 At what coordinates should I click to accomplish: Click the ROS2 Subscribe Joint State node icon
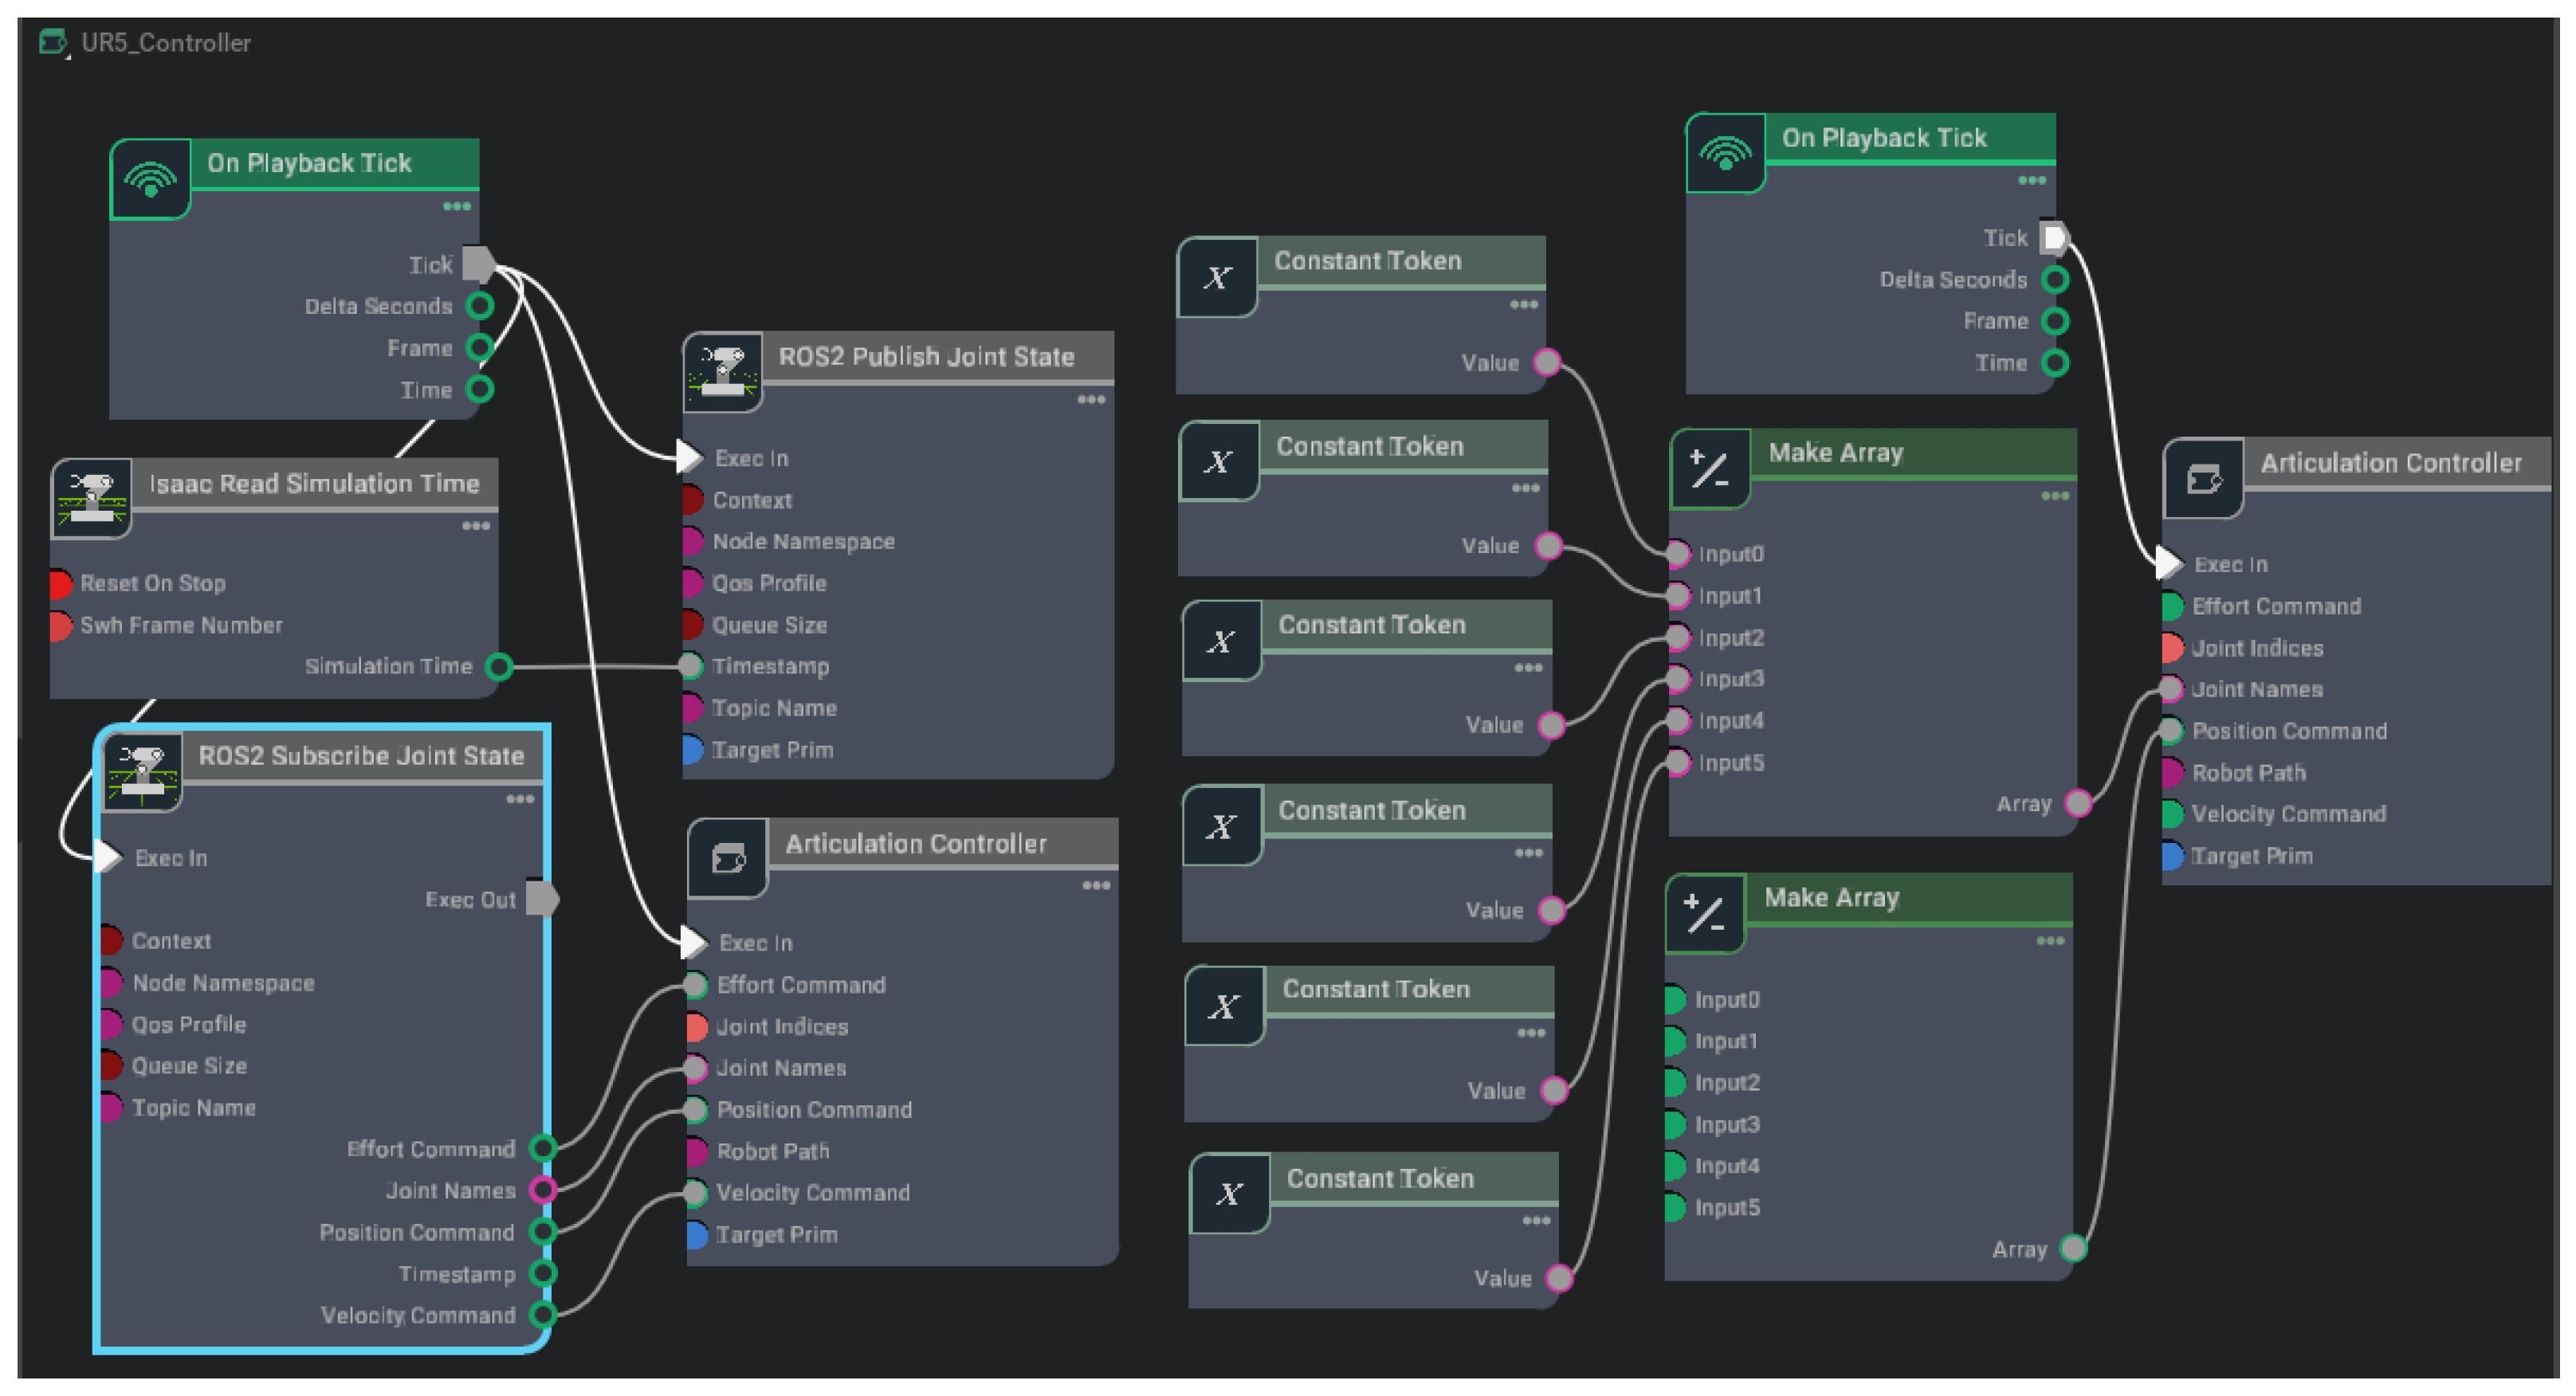[x=143, y=771]
